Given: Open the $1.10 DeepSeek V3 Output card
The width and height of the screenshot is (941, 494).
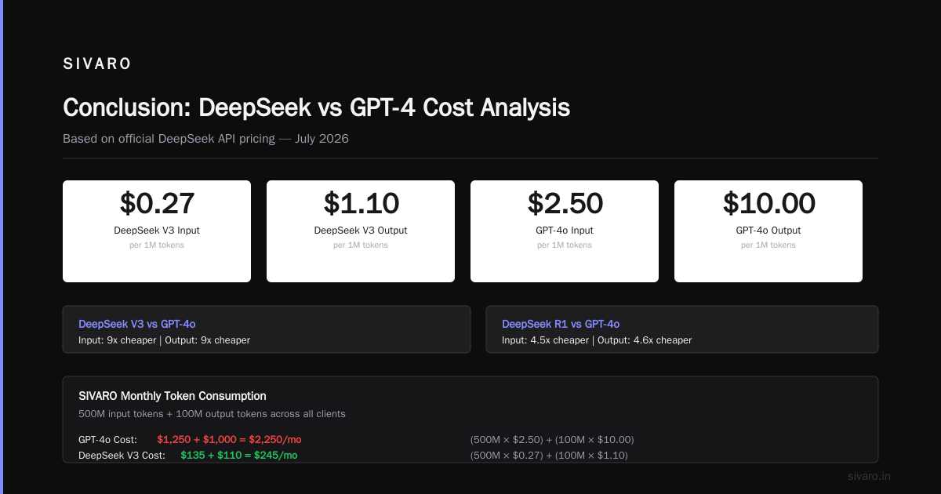Looking at the screenshot, I should click(x=361, y=231).
